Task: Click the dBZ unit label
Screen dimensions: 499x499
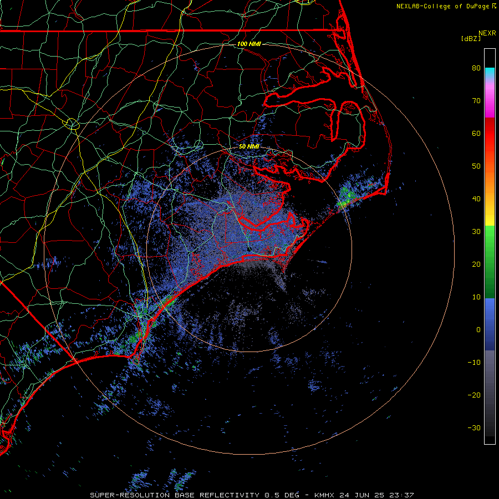Action: (x=471, y=38)
